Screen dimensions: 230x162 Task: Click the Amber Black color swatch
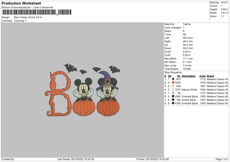coord(173,100)
